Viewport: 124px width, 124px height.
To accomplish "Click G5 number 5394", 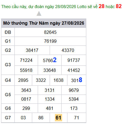I will (74, 99).
